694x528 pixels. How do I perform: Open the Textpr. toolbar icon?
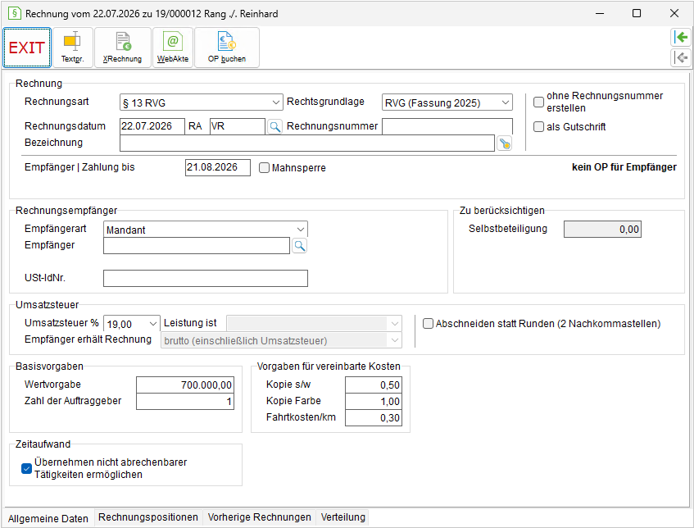click(73, 48)
